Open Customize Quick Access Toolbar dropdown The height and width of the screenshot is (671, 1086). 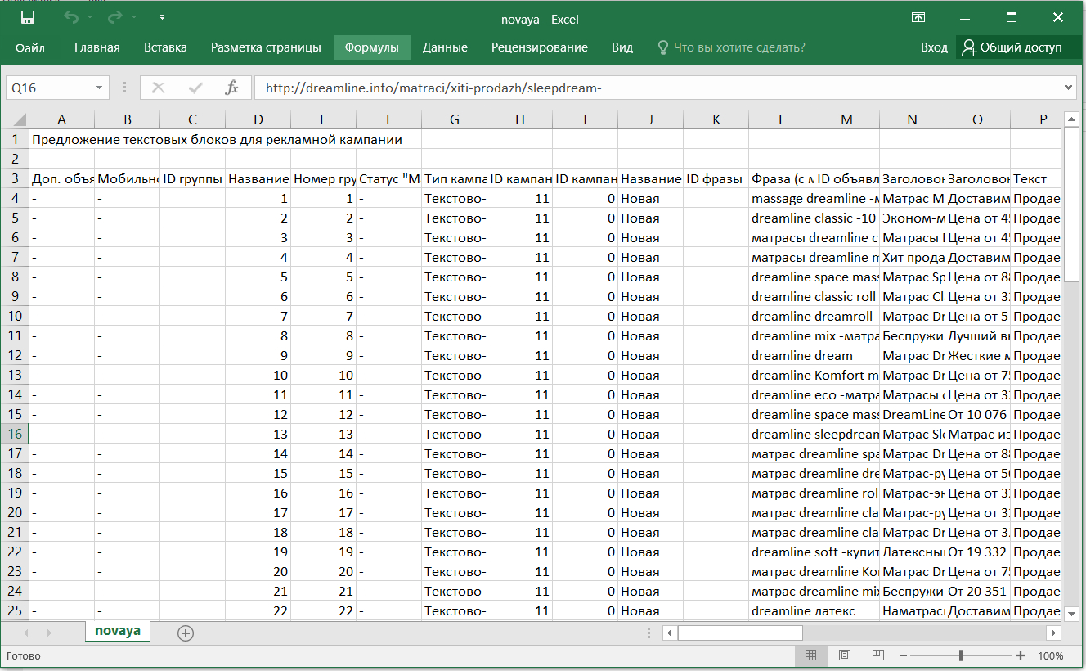[x=162, y=17]
